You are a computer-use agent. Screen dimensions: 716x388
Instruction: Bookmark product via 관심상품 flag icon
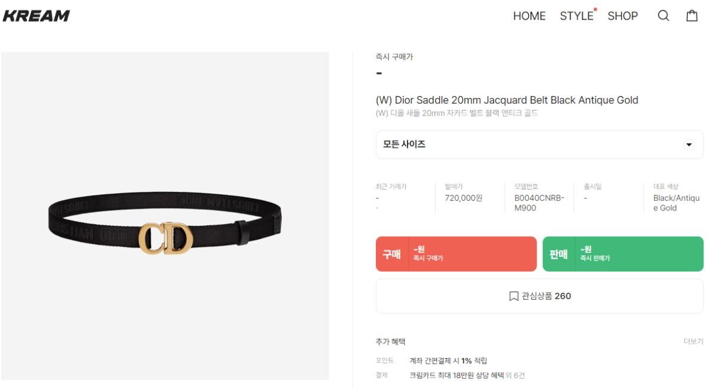pyautogui.click(x=514, y=296)
